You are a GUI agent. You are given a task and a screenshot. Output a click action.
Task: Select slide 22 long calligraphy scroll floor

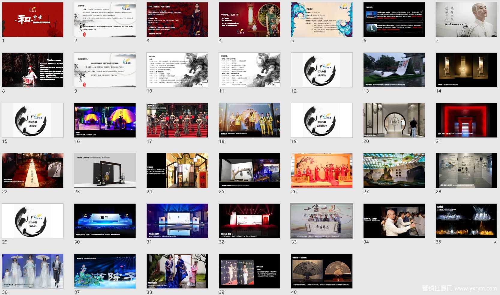tap(33, 171)
